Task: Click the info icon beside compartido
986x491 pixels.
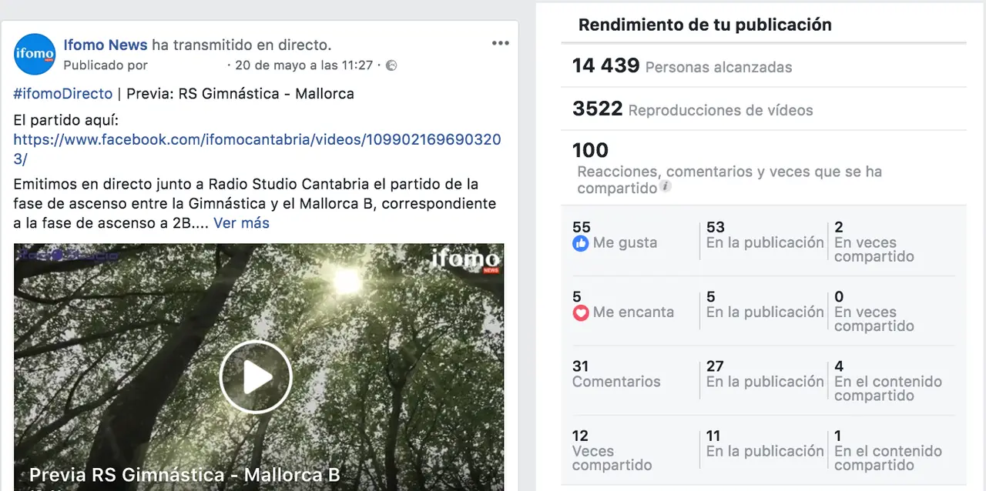Action: point(666,186)
